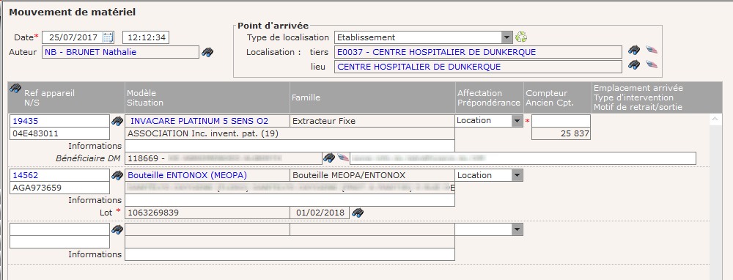The image size is (733, 280).
Task: Search authors with binoculars next to Auteur
Action: click(x=207, y=52)
